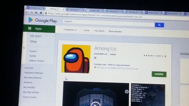Image resolution: width=189 pixels, height=106 pixels.
Task: Open the Parent Guide link
Action: [x=30, y=97]
